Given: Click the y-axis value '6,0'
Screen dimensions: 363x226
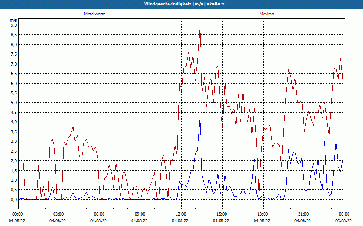Looking at the screenshot, I should point(14,83).
